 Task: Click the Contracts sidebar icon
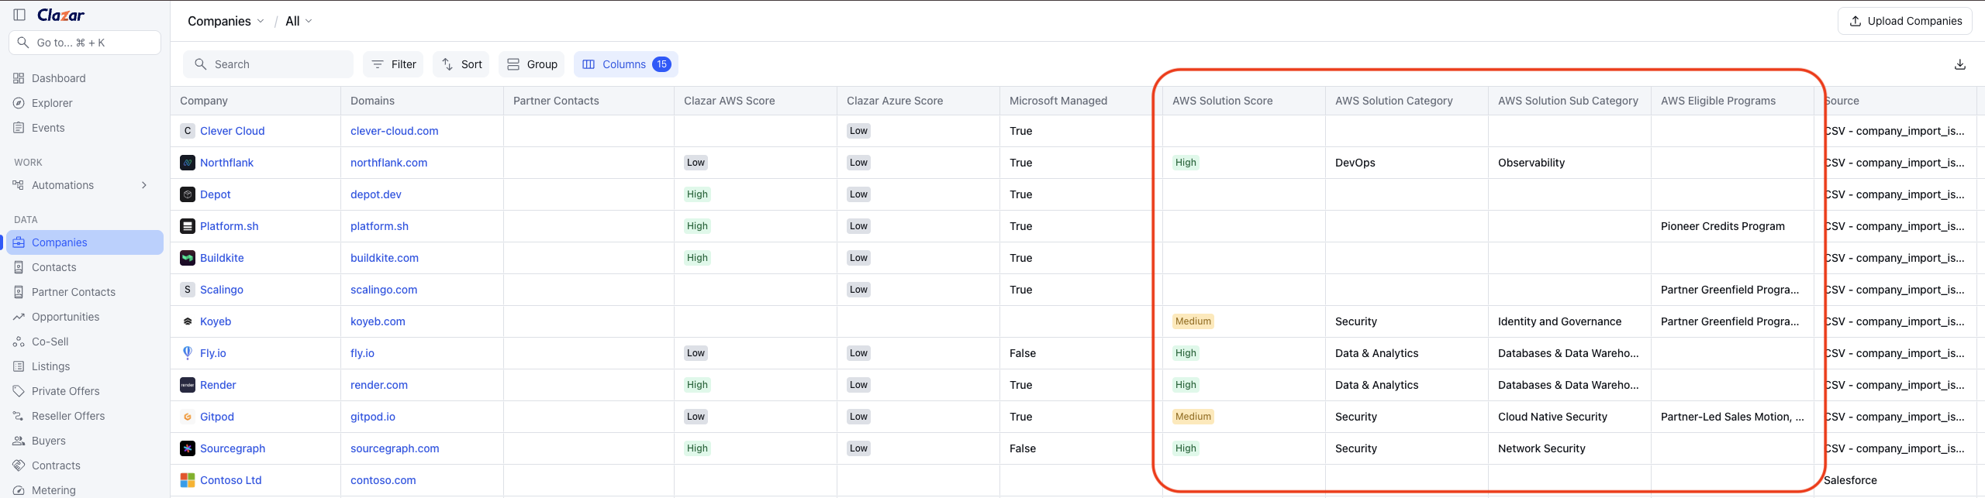tap(19, 465)
